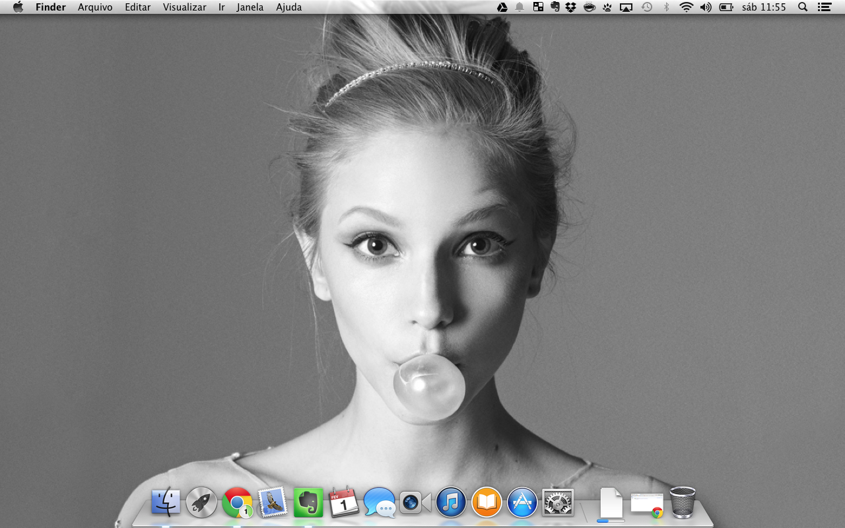Open the Visualizar menu
Screen dimensions: 845x528
(x=185, y=7)
